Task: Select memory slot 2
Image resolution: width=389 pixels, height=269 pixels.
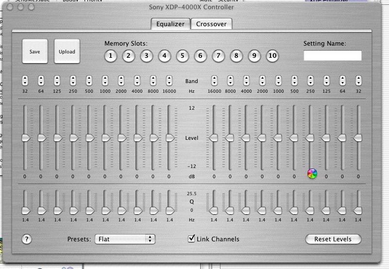Action: click(x=129, y=56)
